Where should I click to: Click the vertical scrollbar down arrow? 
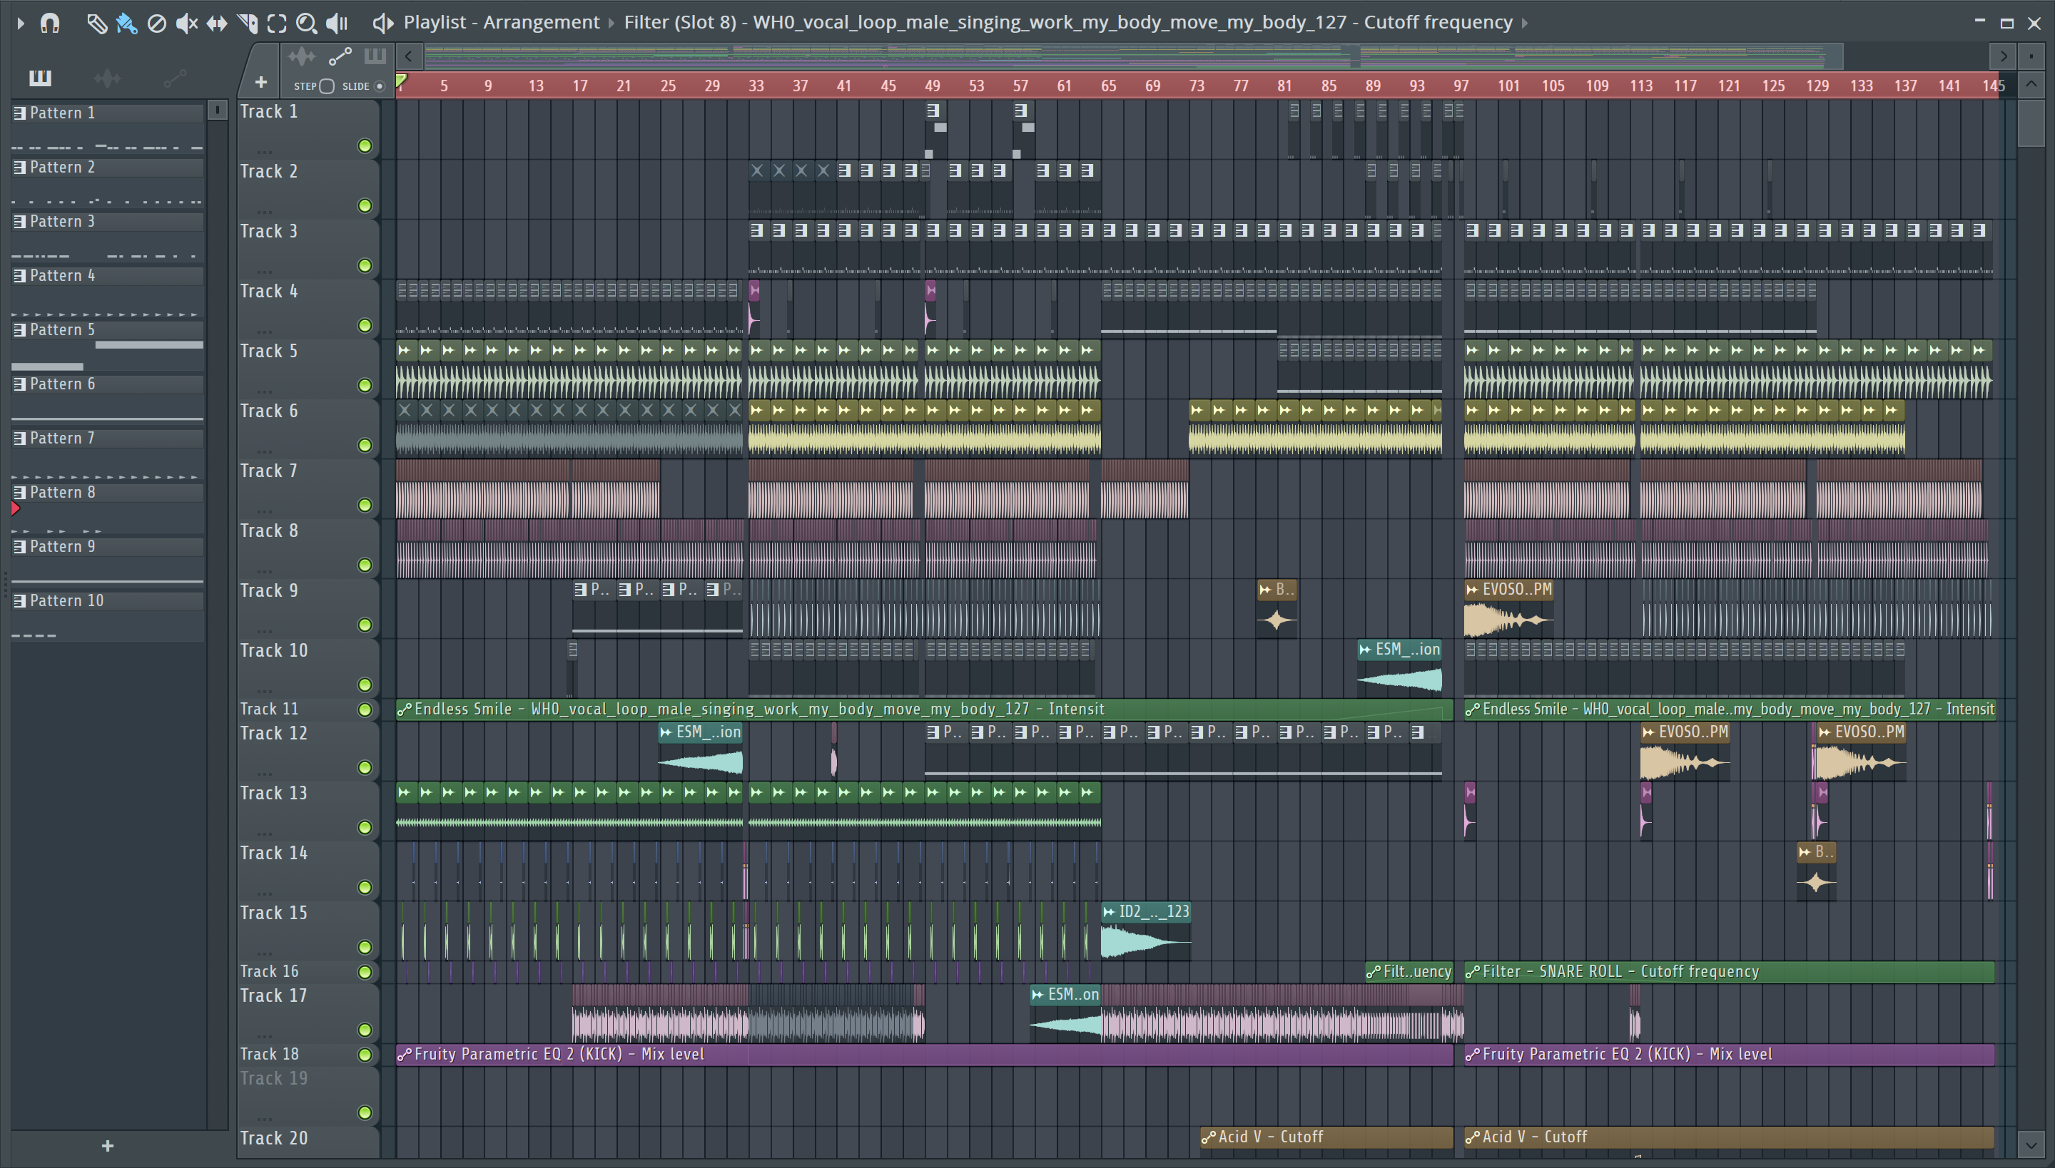click(x=2031, y=1144)
